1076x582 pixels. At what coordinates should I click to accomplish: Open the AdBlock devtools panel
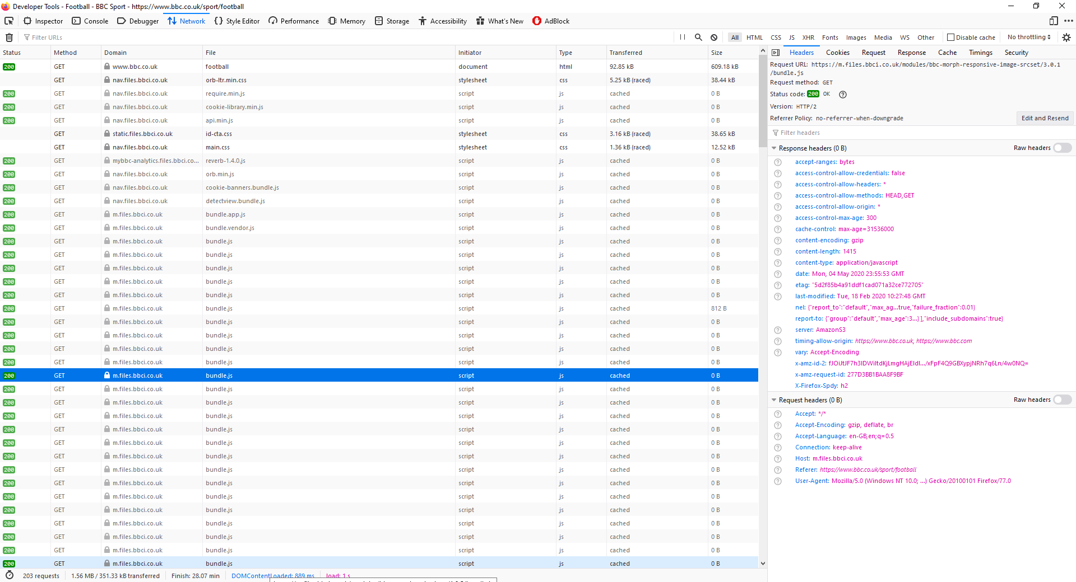(551, 21)
